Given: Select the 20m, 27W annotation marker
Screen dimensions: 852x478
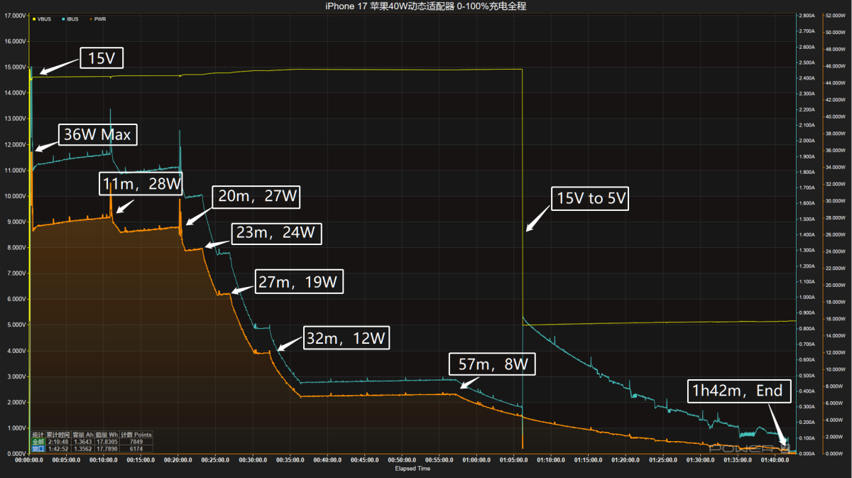Looking at the screenshot, I should coord(258,196).
